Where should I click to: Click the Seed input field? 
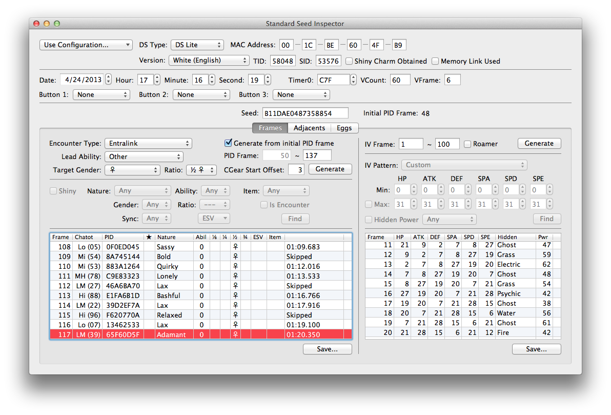click(x=305, y=113)
